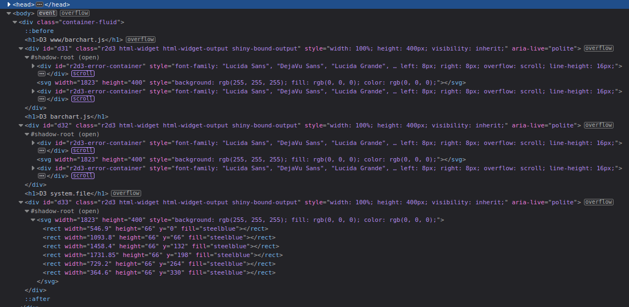Viewport: 629px width, 307px height.
Task: Collapse the body element node
Action: point(9,13)
